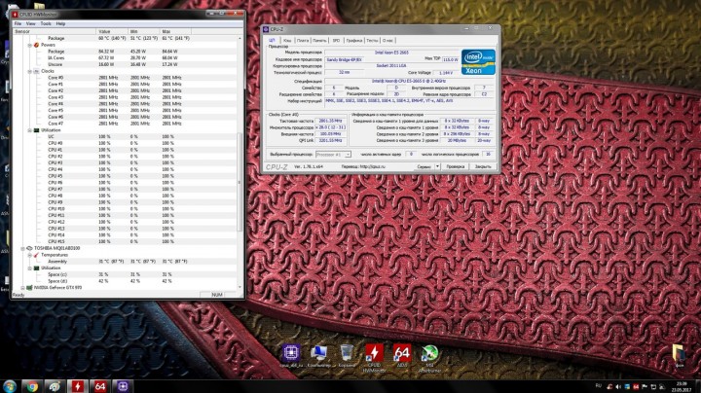Switch to the Графика tab in CPU-Z

354,41
